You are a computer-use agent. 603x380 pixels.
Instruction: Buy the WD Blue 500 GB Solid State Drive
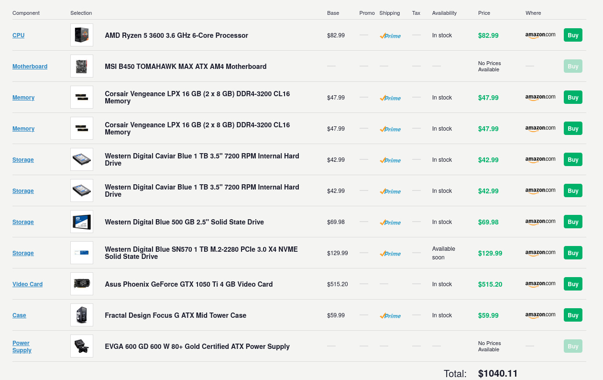[573, 222]
